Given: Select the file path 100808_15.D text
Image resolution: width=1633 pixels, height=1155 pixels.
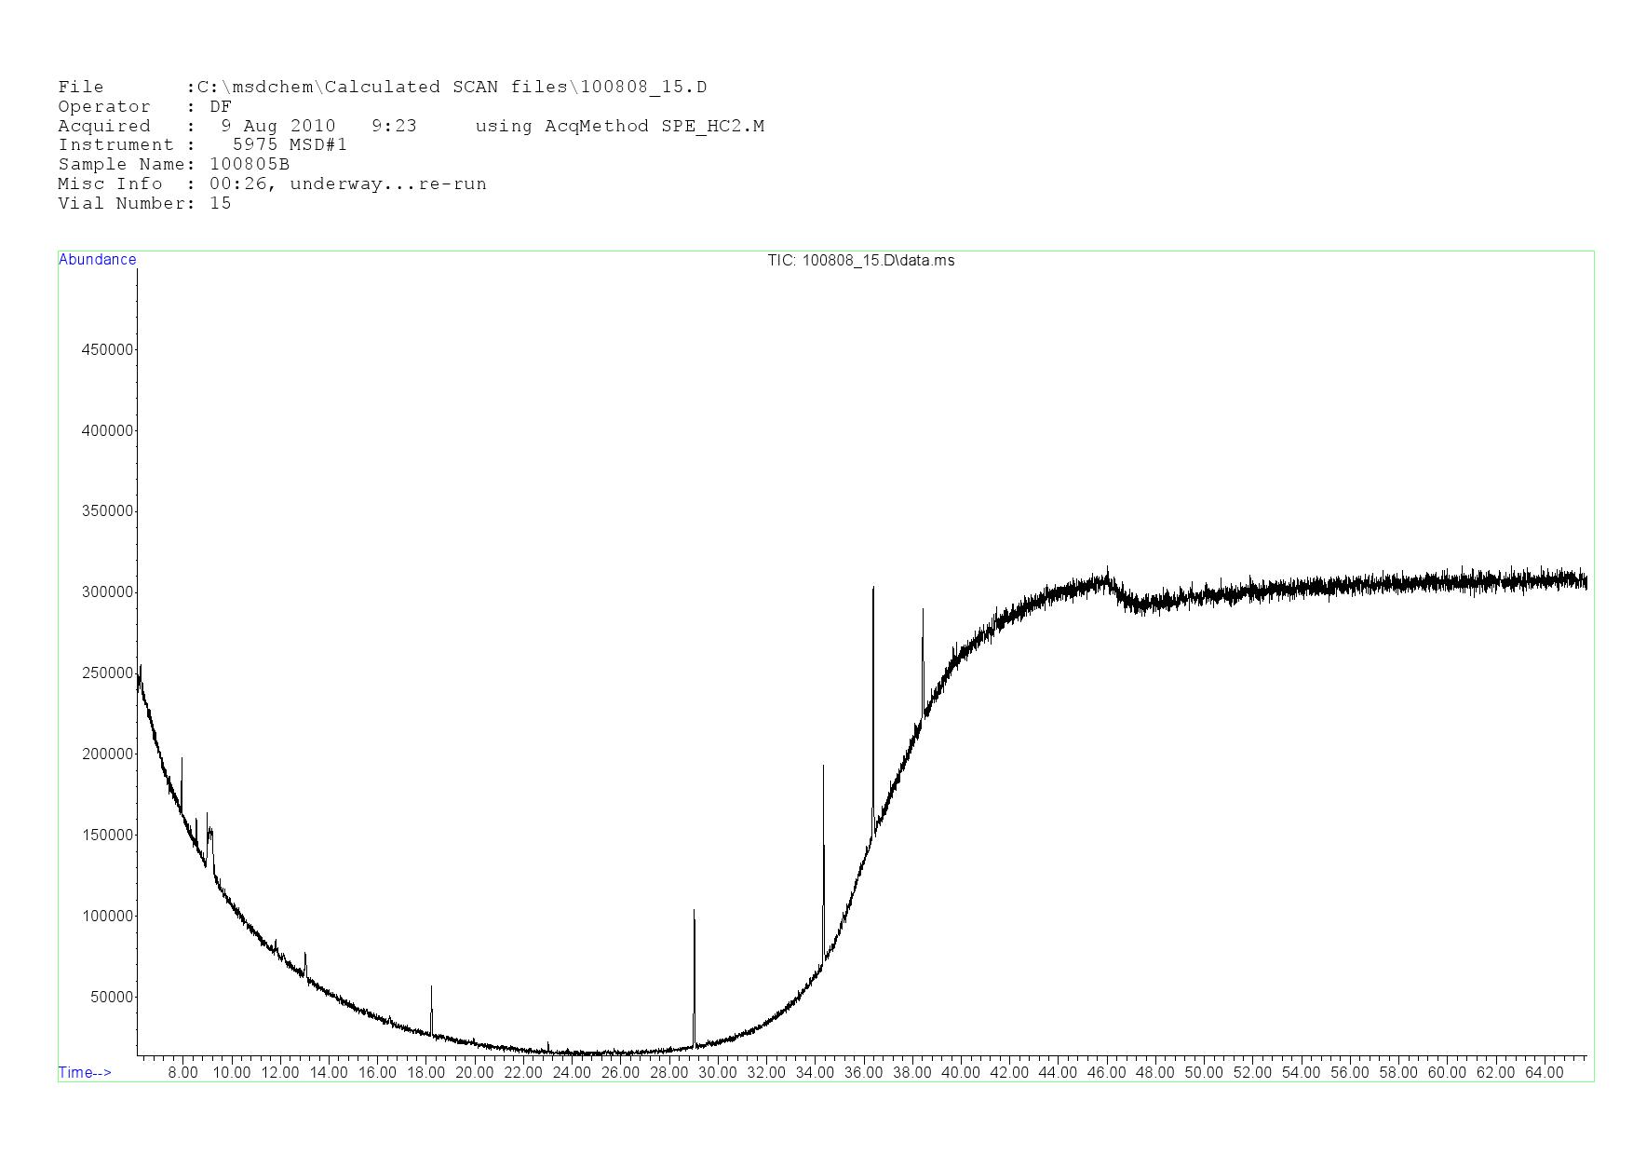Looking at the screenshot, I should 642,88.
